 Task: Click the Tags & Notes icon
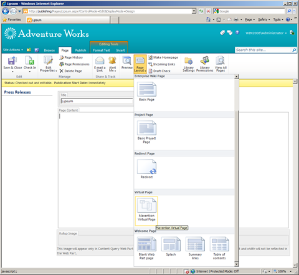[230, 32]
